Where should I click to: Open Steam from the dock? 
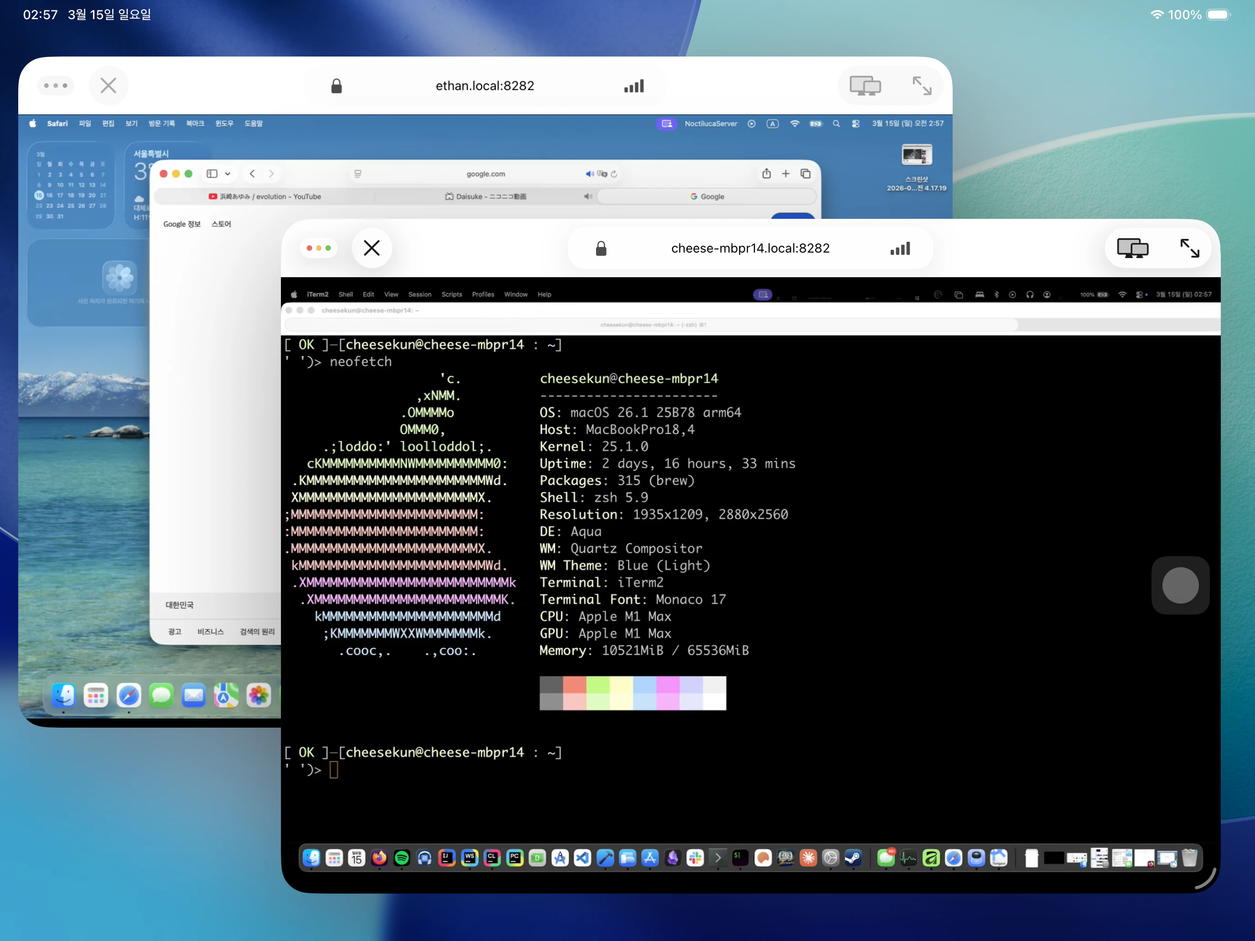(x=853, y=858)
